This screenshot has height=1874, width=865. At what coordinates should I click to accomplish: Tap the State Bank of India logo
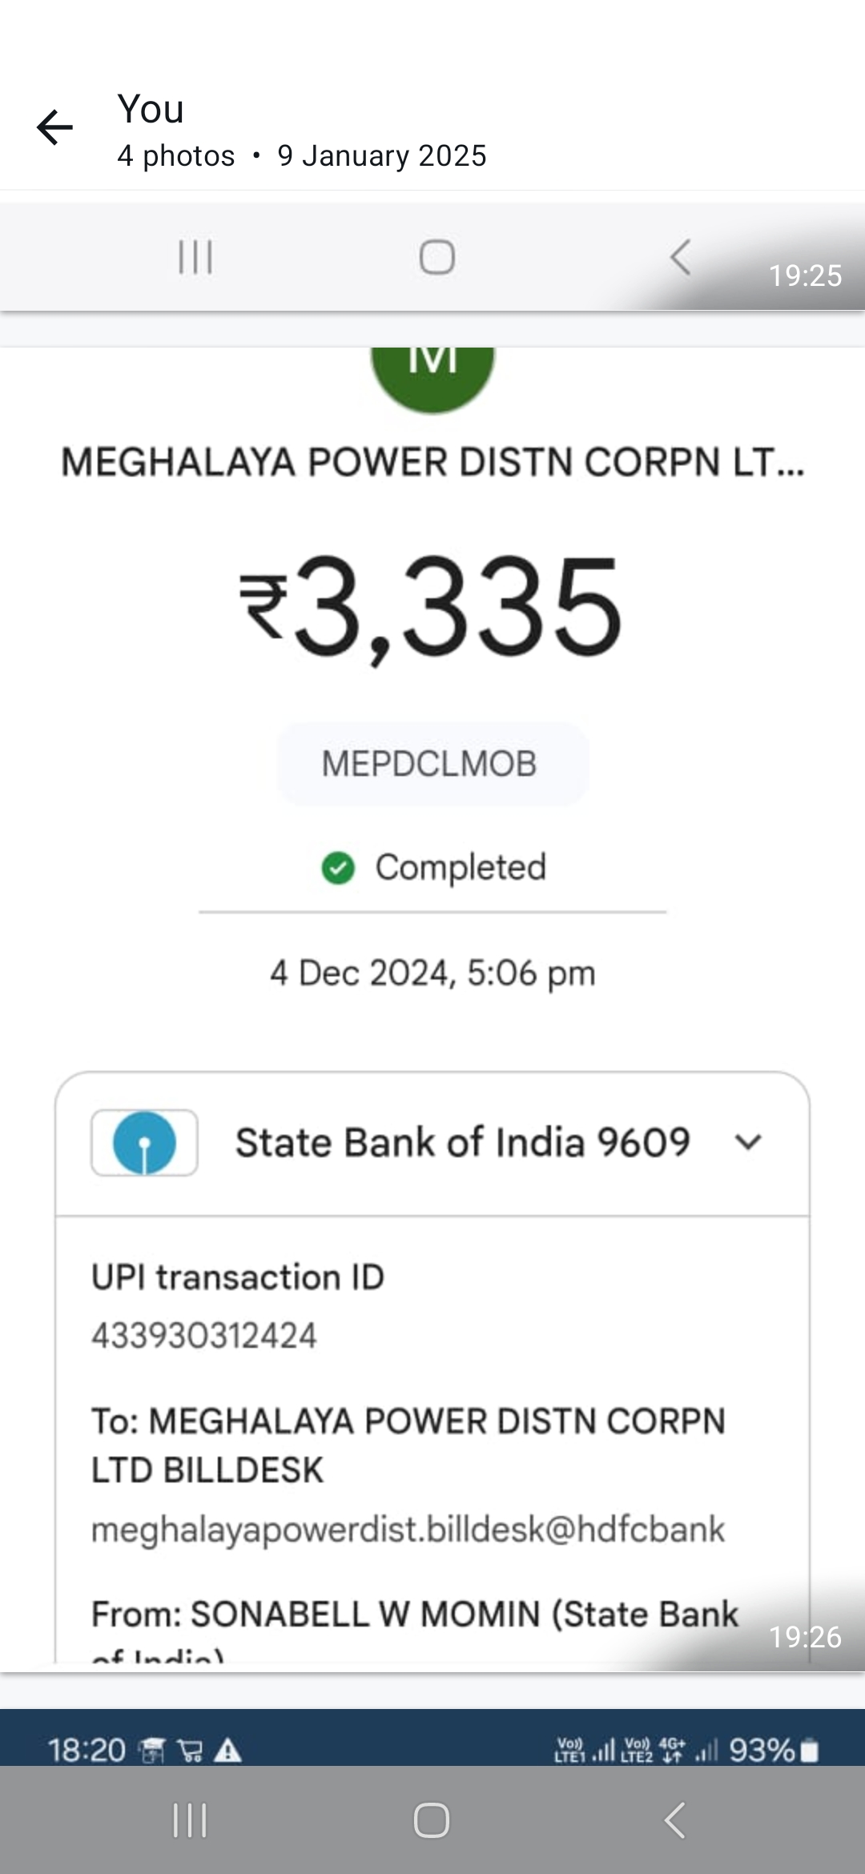coord(144,1142)
